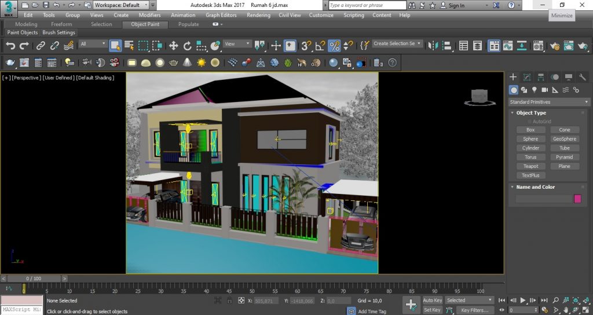Toggle the Set Key mode button
The height and width of the screenshot is (315, 593).
coord(432,310)
